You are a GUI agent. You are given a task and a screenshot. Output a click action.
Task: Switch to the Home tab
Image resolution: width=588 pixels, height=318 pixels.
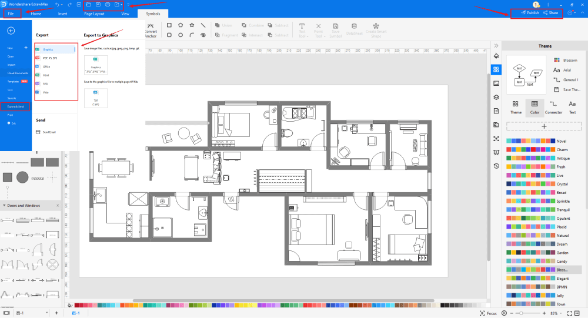tap(36, 14)
